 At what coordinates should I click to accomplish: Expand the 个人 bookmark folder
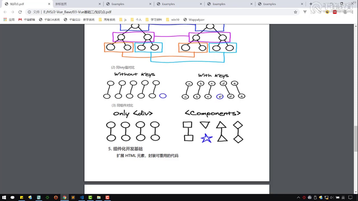click(x=136, y=20)
